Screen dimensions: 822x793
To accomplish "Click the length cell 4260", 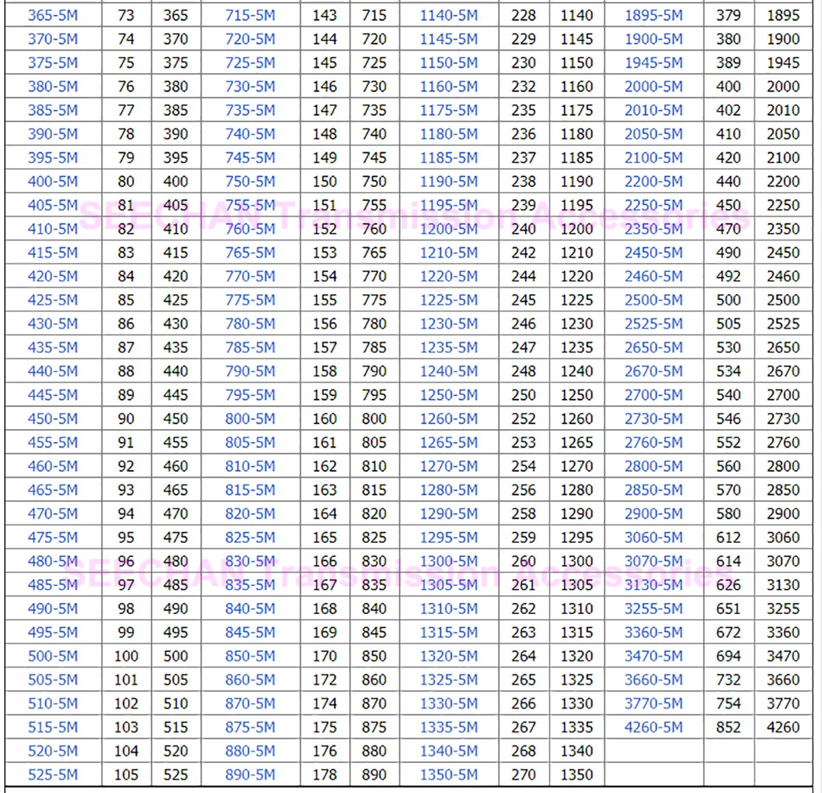I will click(783, 727).
